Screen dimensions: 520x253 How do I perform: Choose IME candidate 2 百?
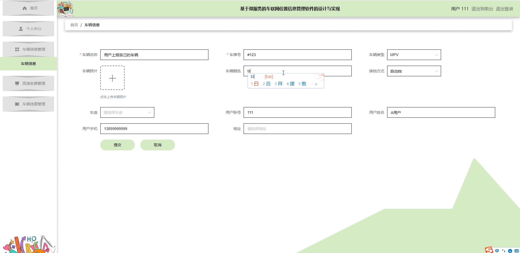(x=266, y=84)
